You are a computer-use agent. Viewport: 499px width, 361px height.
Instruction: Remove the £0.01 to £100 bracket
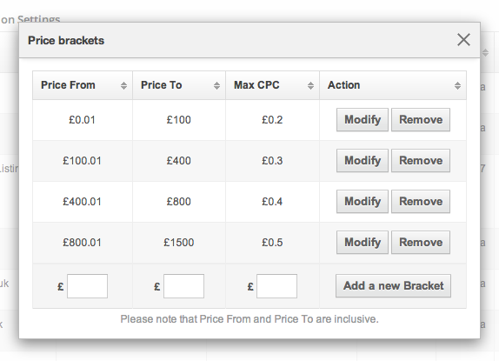coord(421,120)
